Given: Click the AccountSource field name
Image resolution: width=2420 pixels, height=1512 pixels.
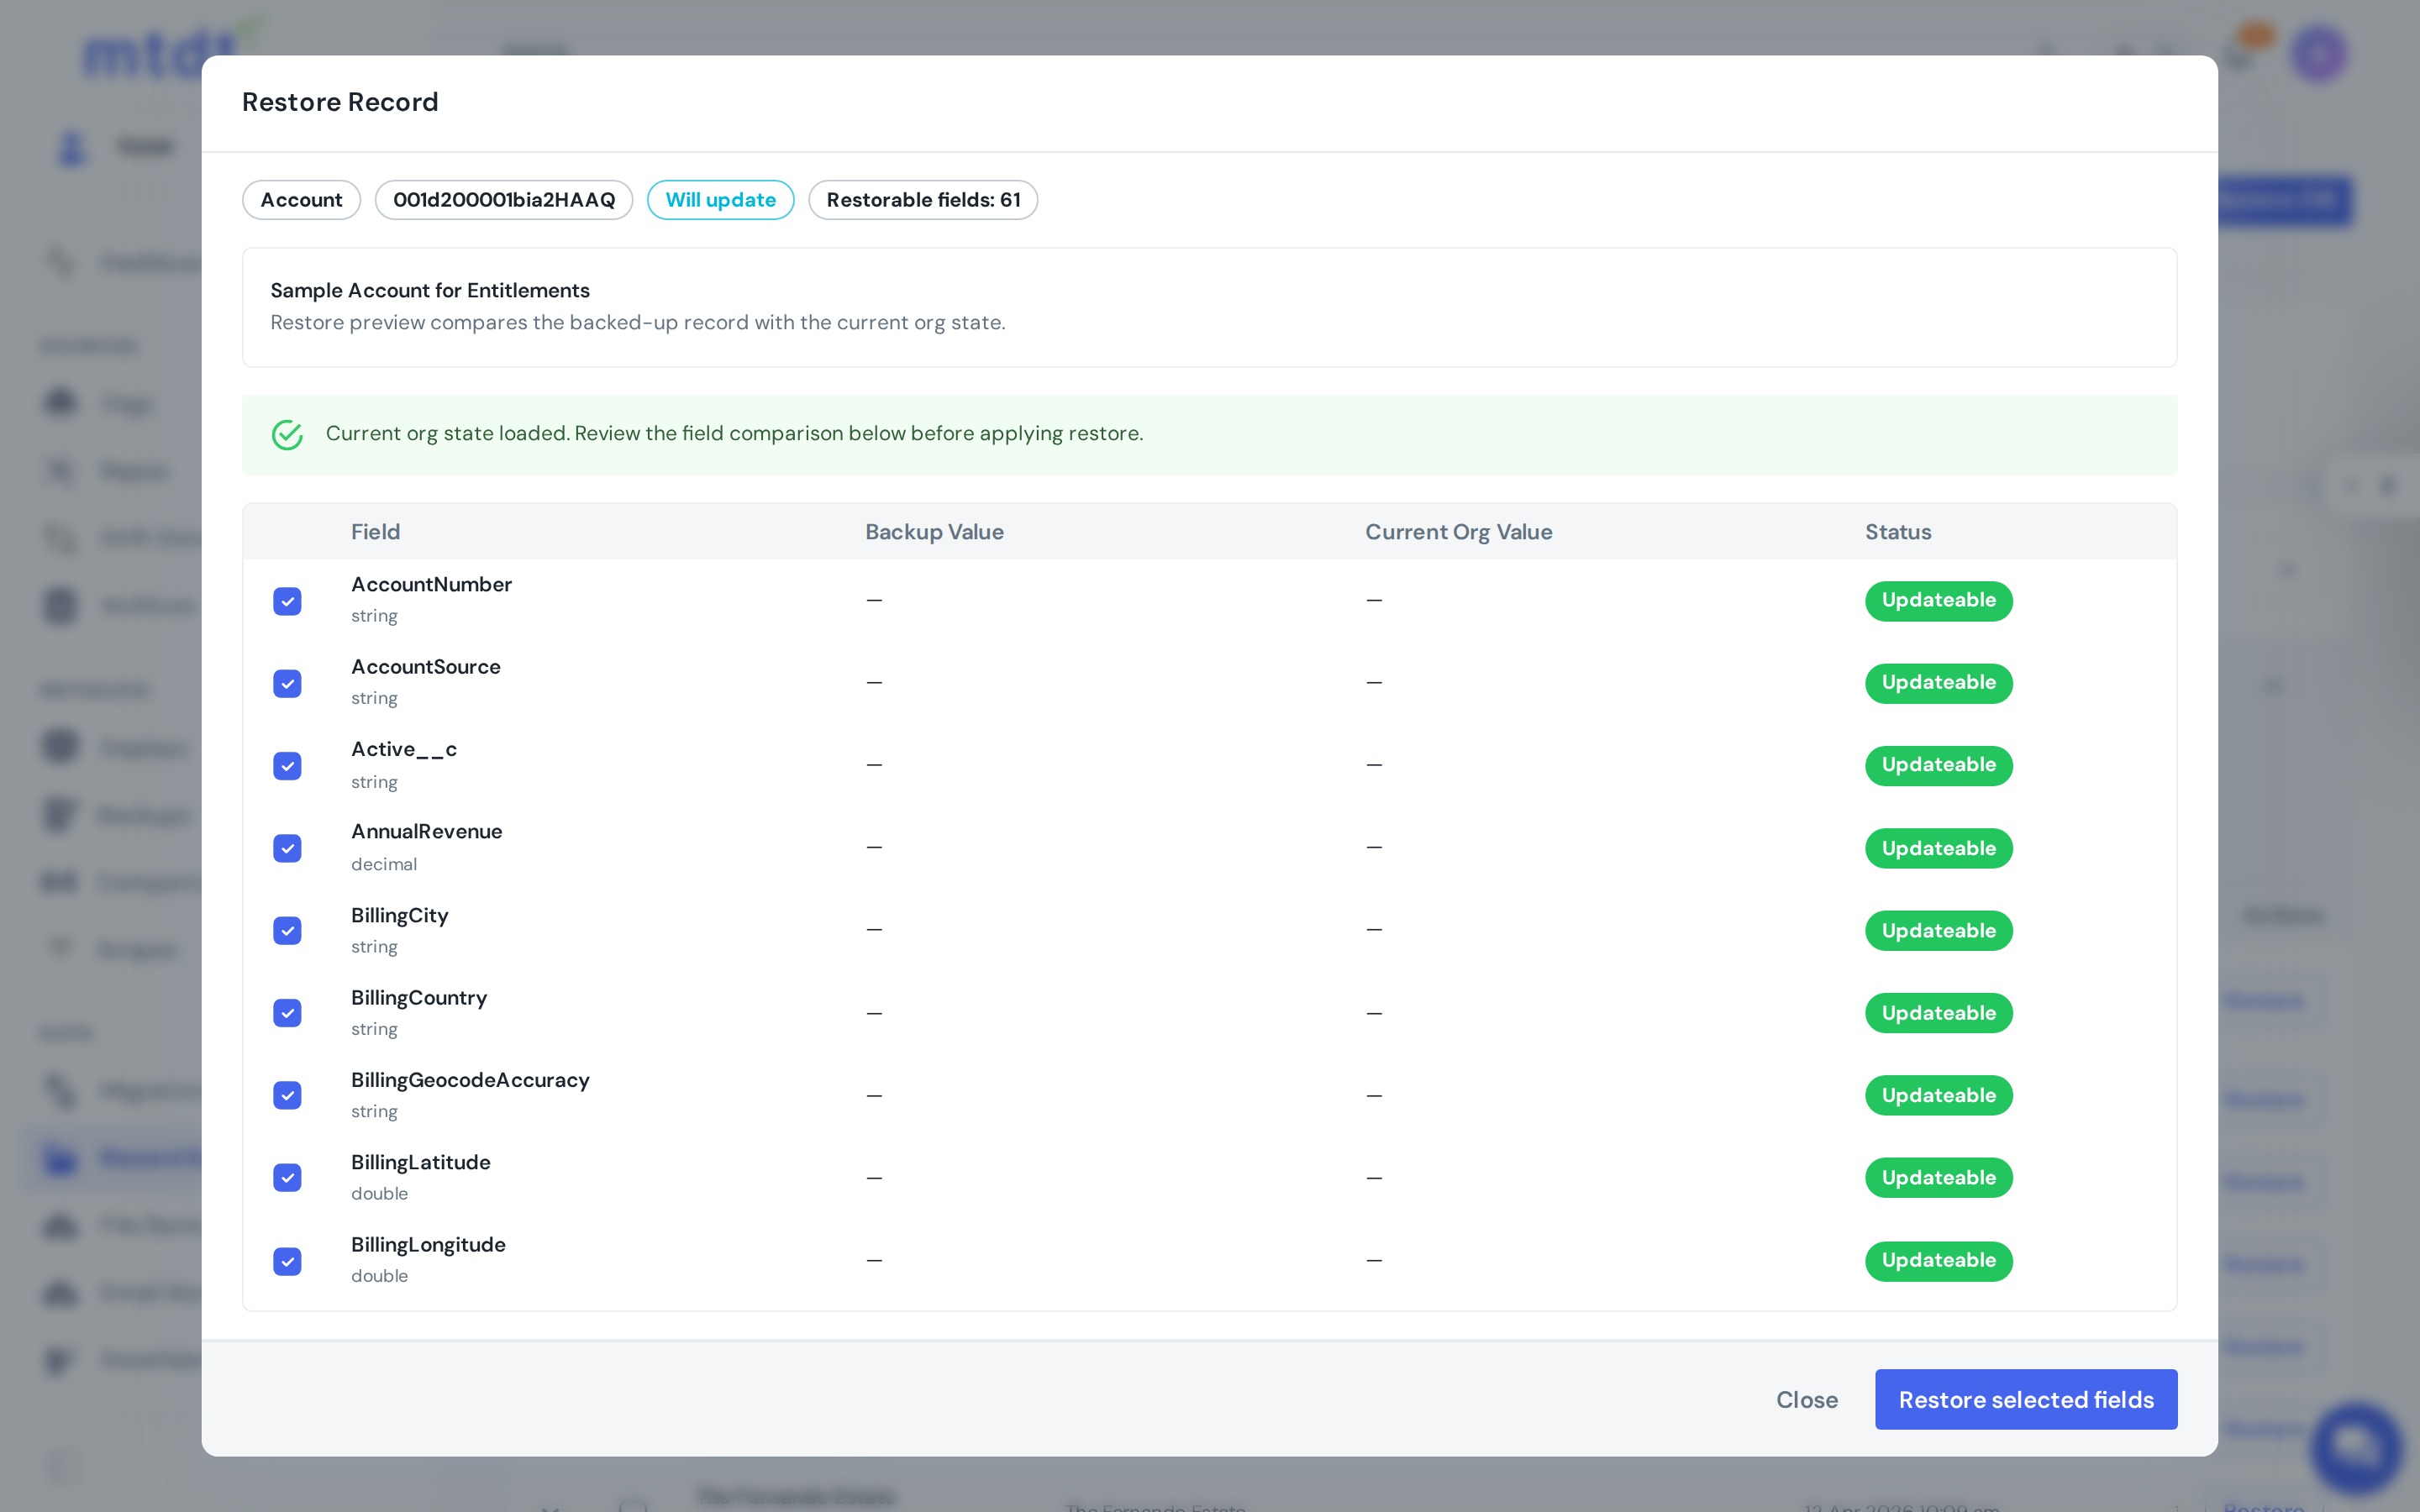Looking at the screenshot, I should coord(425,667).
